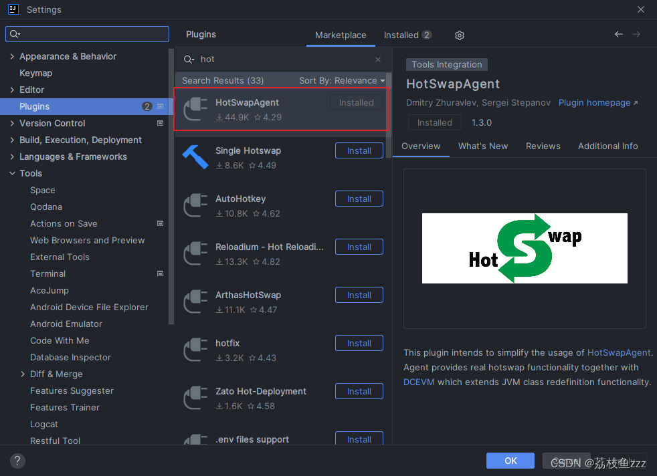The width and height of the screenshot is (657, 476).
Task: Select Android Emulator under Tools
Action: pos(66,324)
